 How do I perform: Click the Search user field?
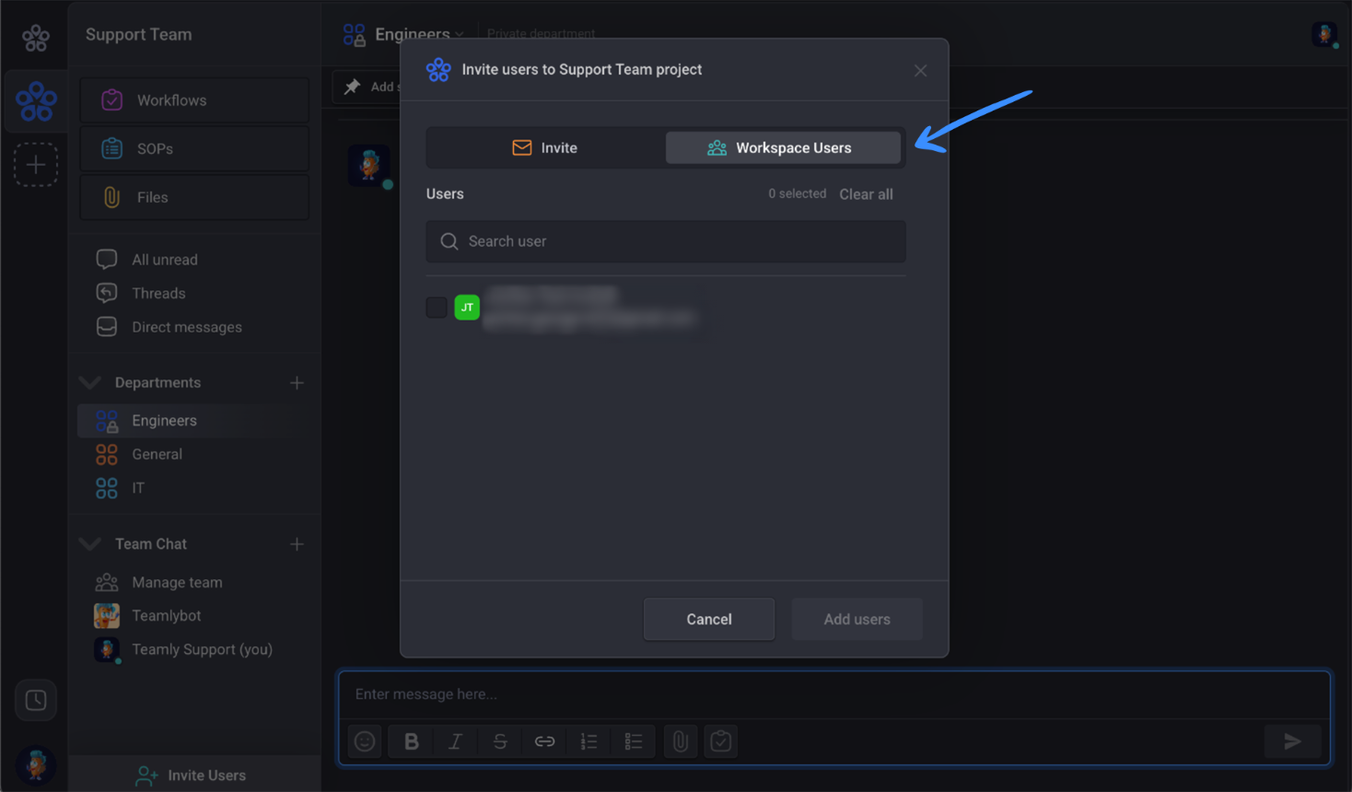pos(666,241)
